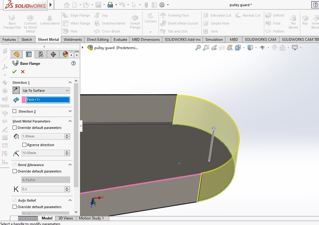Click the Cross-Break tool
Viewport: 319px width, 225px height.
[107, 31]
